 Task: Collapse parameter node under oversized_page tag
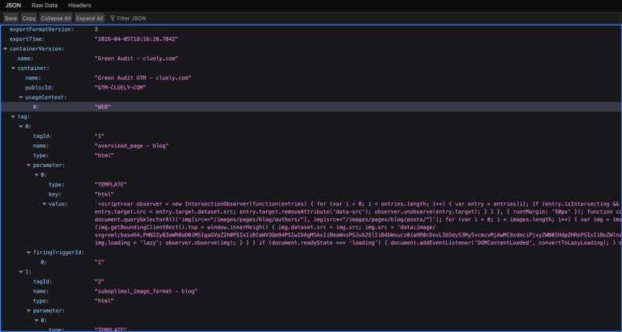coord(29,165)
